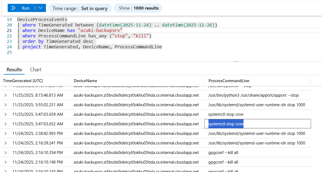Click query line 19 DeviceProcessEvents
The image size is (322, 172).
[42, 19]
